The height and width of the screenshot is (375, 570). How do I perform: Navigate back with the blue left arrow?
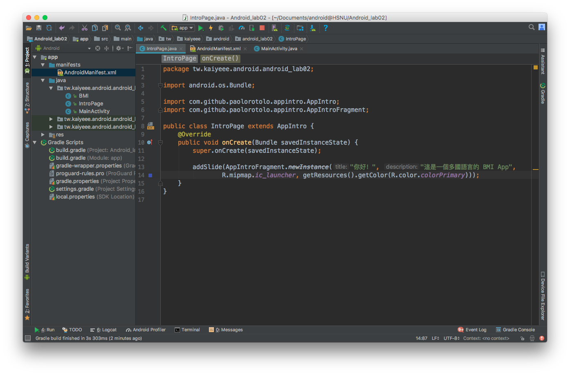[141, 28]
